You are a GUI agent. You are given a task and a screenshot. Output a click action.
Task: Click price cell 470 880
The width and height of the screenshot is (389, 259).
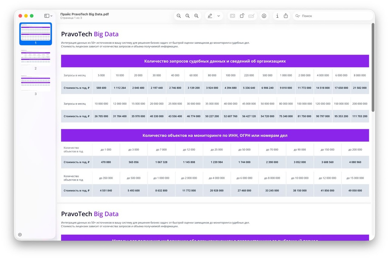(106, 162)
